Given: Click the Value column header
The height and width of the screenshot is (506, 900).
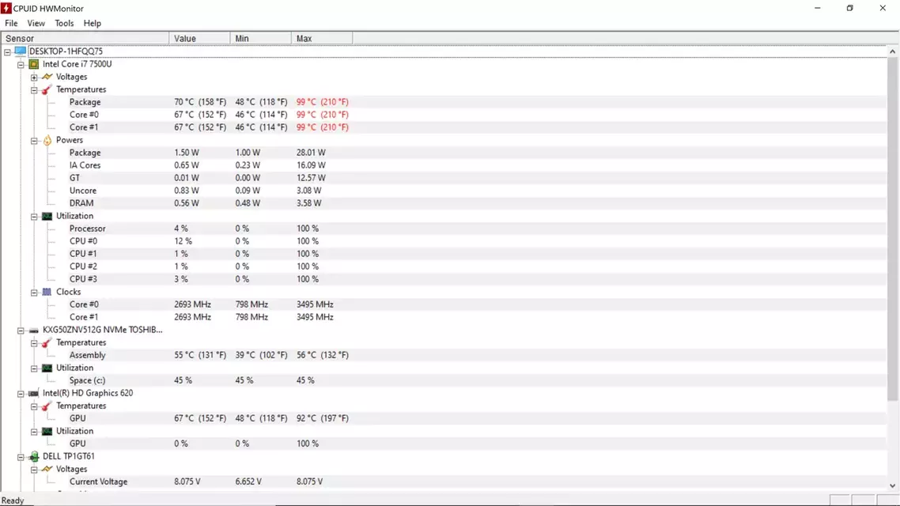Looking at the screenshot, I should tap(200, 39).
